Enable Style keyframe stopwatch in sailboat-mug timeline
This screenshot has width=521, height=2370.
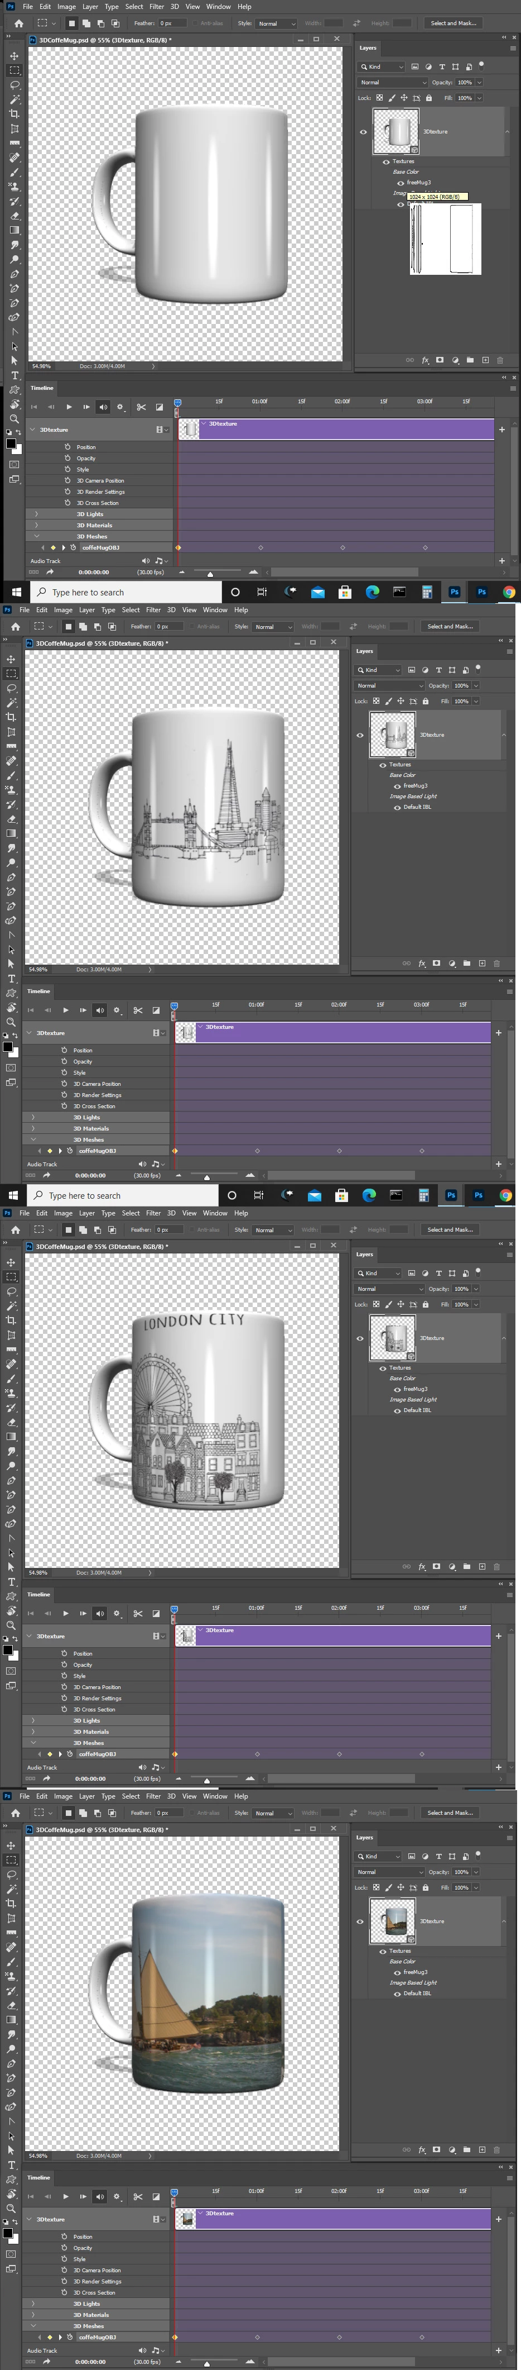pyautogui.click(x=64, y=2259)
